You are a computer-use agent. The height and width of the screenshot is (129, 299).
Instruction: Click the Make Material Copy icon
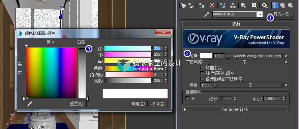222,5
